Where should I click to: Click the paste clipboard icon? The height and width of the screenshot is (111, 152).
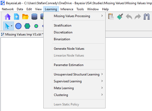click(x=111, y=17)
